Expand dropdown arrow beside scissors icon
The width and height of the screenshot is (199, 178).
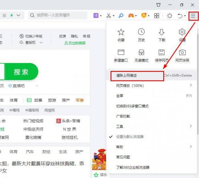pos(114,16)
